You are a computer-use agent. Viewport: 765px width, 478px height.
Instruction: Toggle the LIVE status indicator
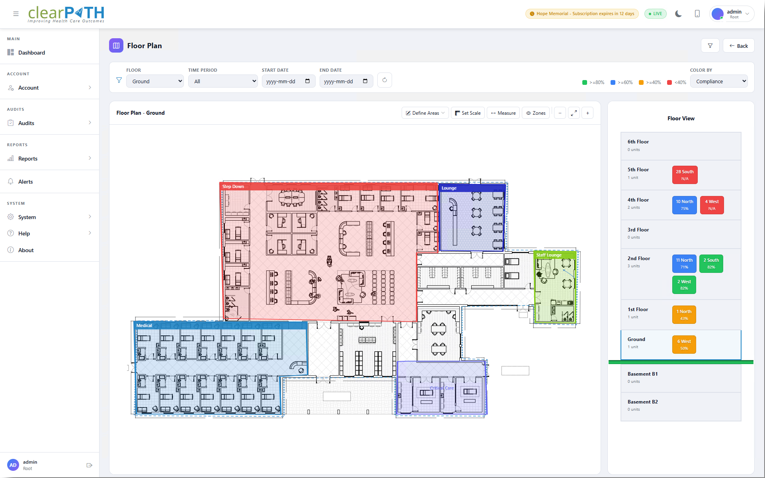click(655, 14)
